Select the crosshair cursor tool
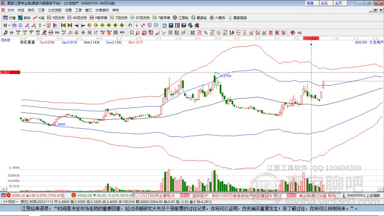The height and width of the screenshot is (216, 384). pyautogui.click(x=137, y=25)
